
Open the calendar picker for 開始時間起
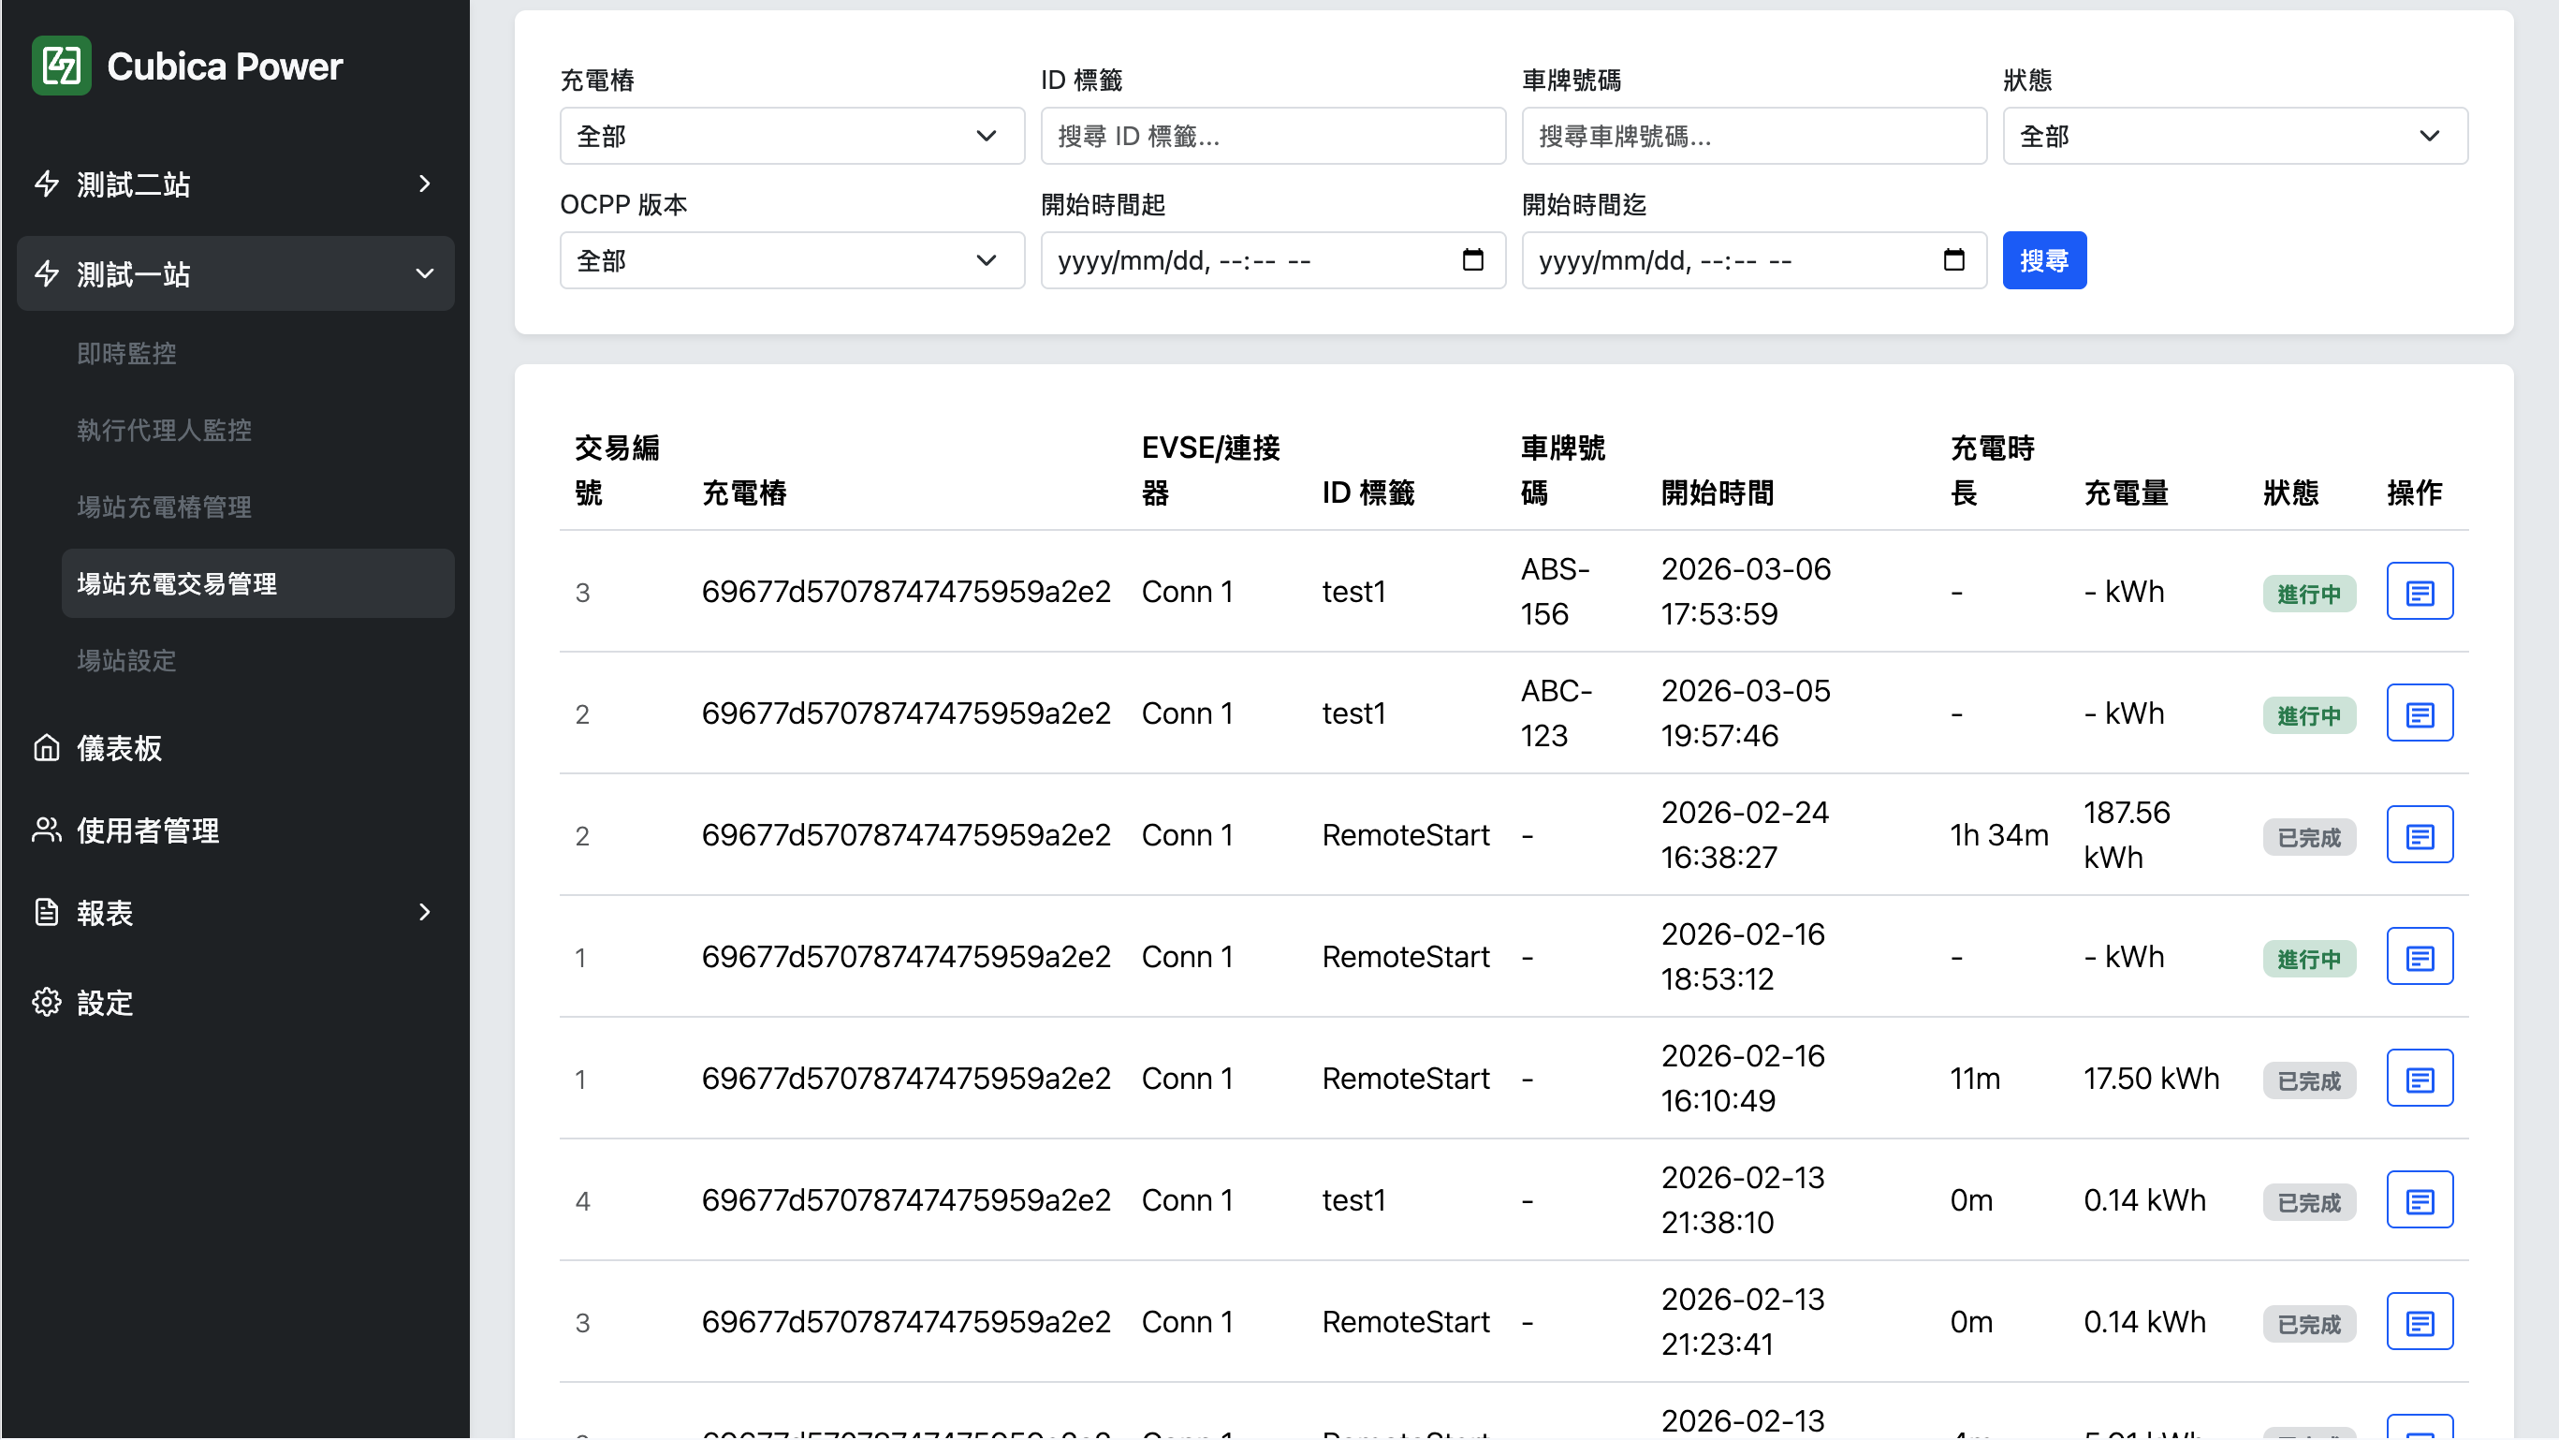(x=1472, y=260)
